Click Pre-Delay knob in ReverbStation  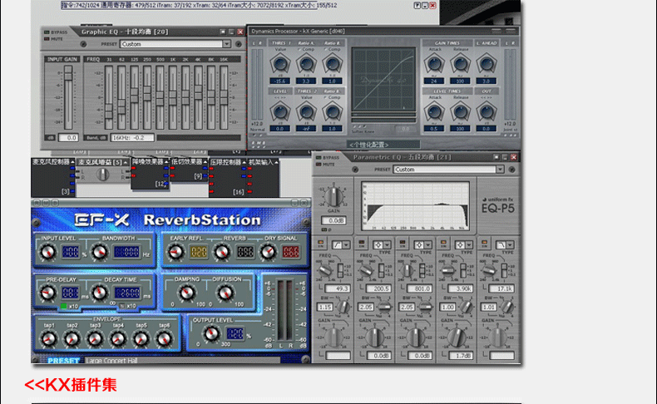pos(47,293)
